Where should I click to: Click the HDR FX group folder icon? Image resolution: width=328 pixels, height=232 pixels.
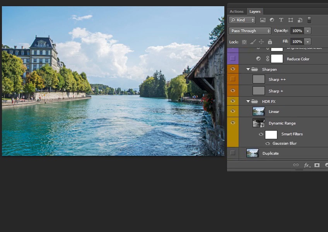255,101
